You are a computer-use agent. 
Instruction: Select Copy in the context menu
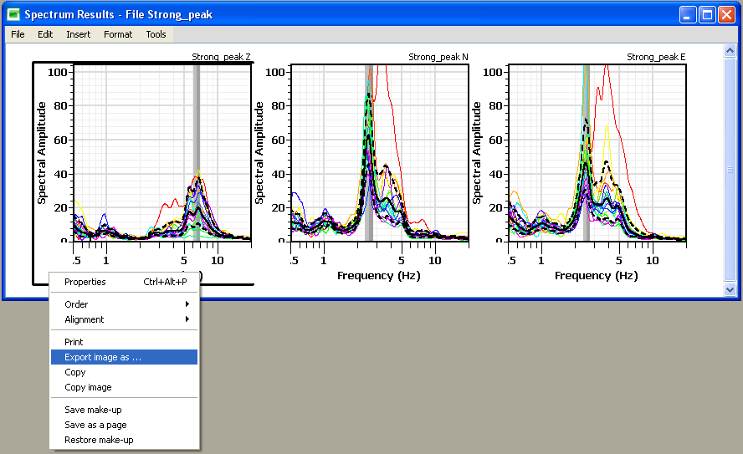[x=75, y=372]
